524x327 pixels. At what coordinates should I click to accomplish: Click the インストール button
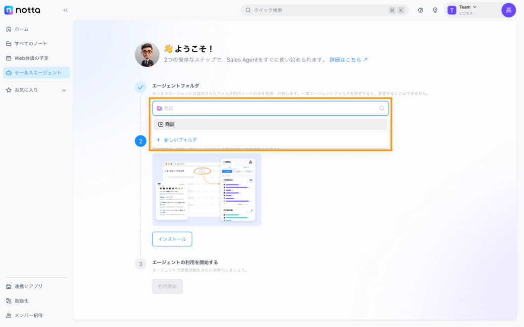click(x=172, y=239)
